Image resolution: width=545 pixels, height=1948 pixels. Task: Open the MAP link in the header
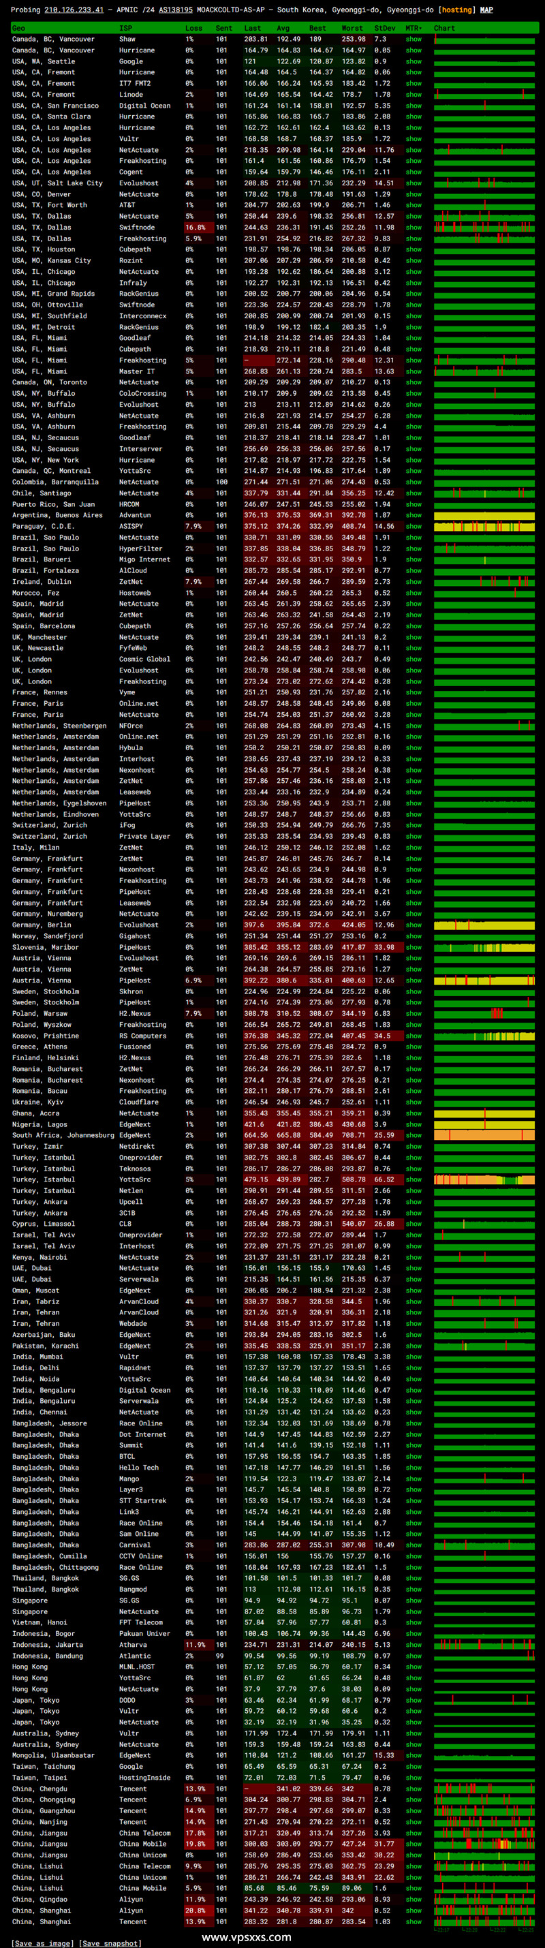point(486,10)
